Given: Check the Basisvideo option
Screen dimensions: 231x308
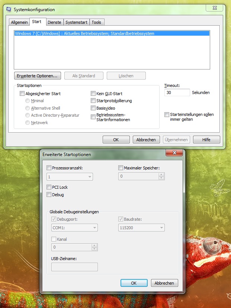Looking at the screenshot, I should (93, 108).
